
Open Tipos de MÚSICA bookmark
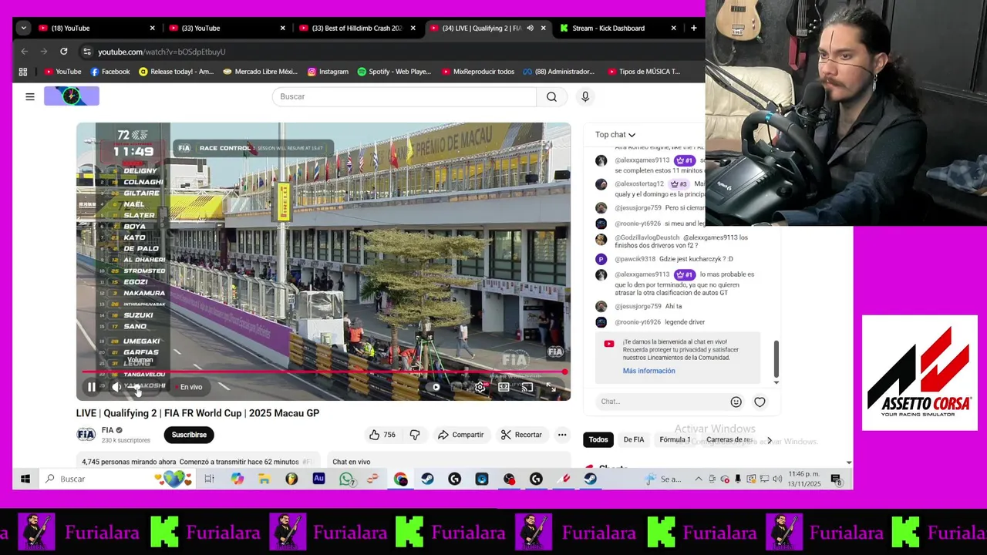click(x=644, y=72)
